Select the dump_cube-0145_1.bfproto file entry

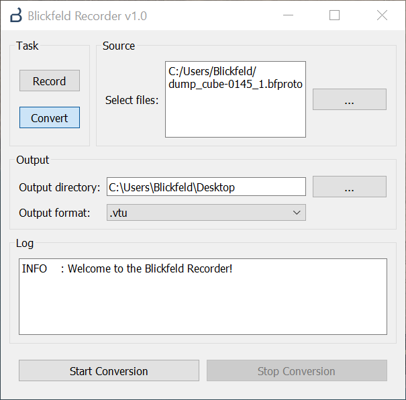coord(235,85)
